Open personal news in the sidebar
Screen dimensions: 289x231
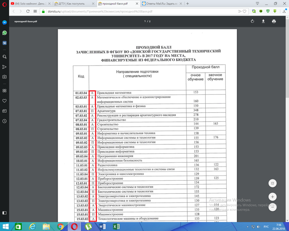pos(5,111)
